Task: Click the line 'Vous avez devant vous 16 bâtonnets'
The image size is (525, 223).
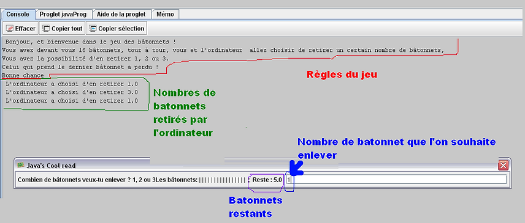Action: (223, 50)
